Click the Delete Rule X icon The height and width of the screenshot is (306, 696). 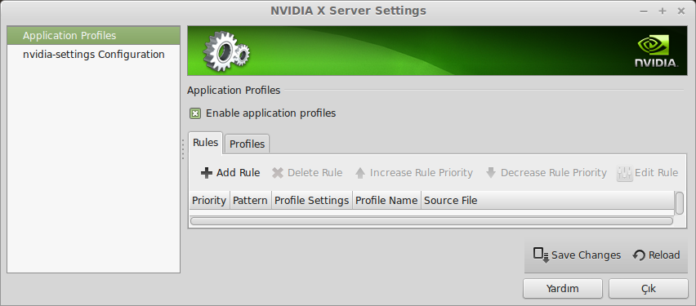point(278,173)
